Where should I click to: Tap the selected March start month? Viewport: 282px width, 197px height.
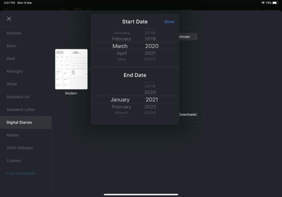[x=120, y=46]
